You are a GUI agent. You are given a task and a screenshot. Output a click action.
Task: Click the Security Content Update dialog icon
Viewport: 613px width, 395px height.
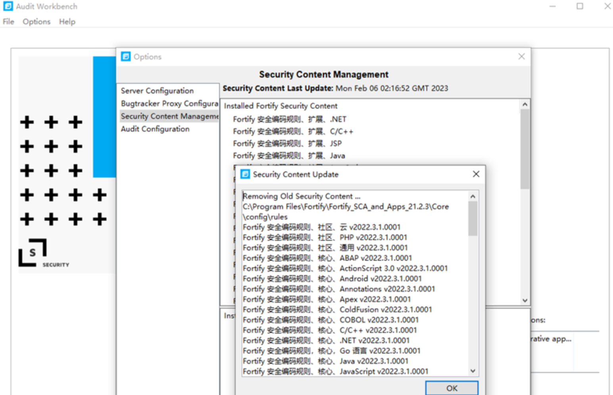(245, 174)
